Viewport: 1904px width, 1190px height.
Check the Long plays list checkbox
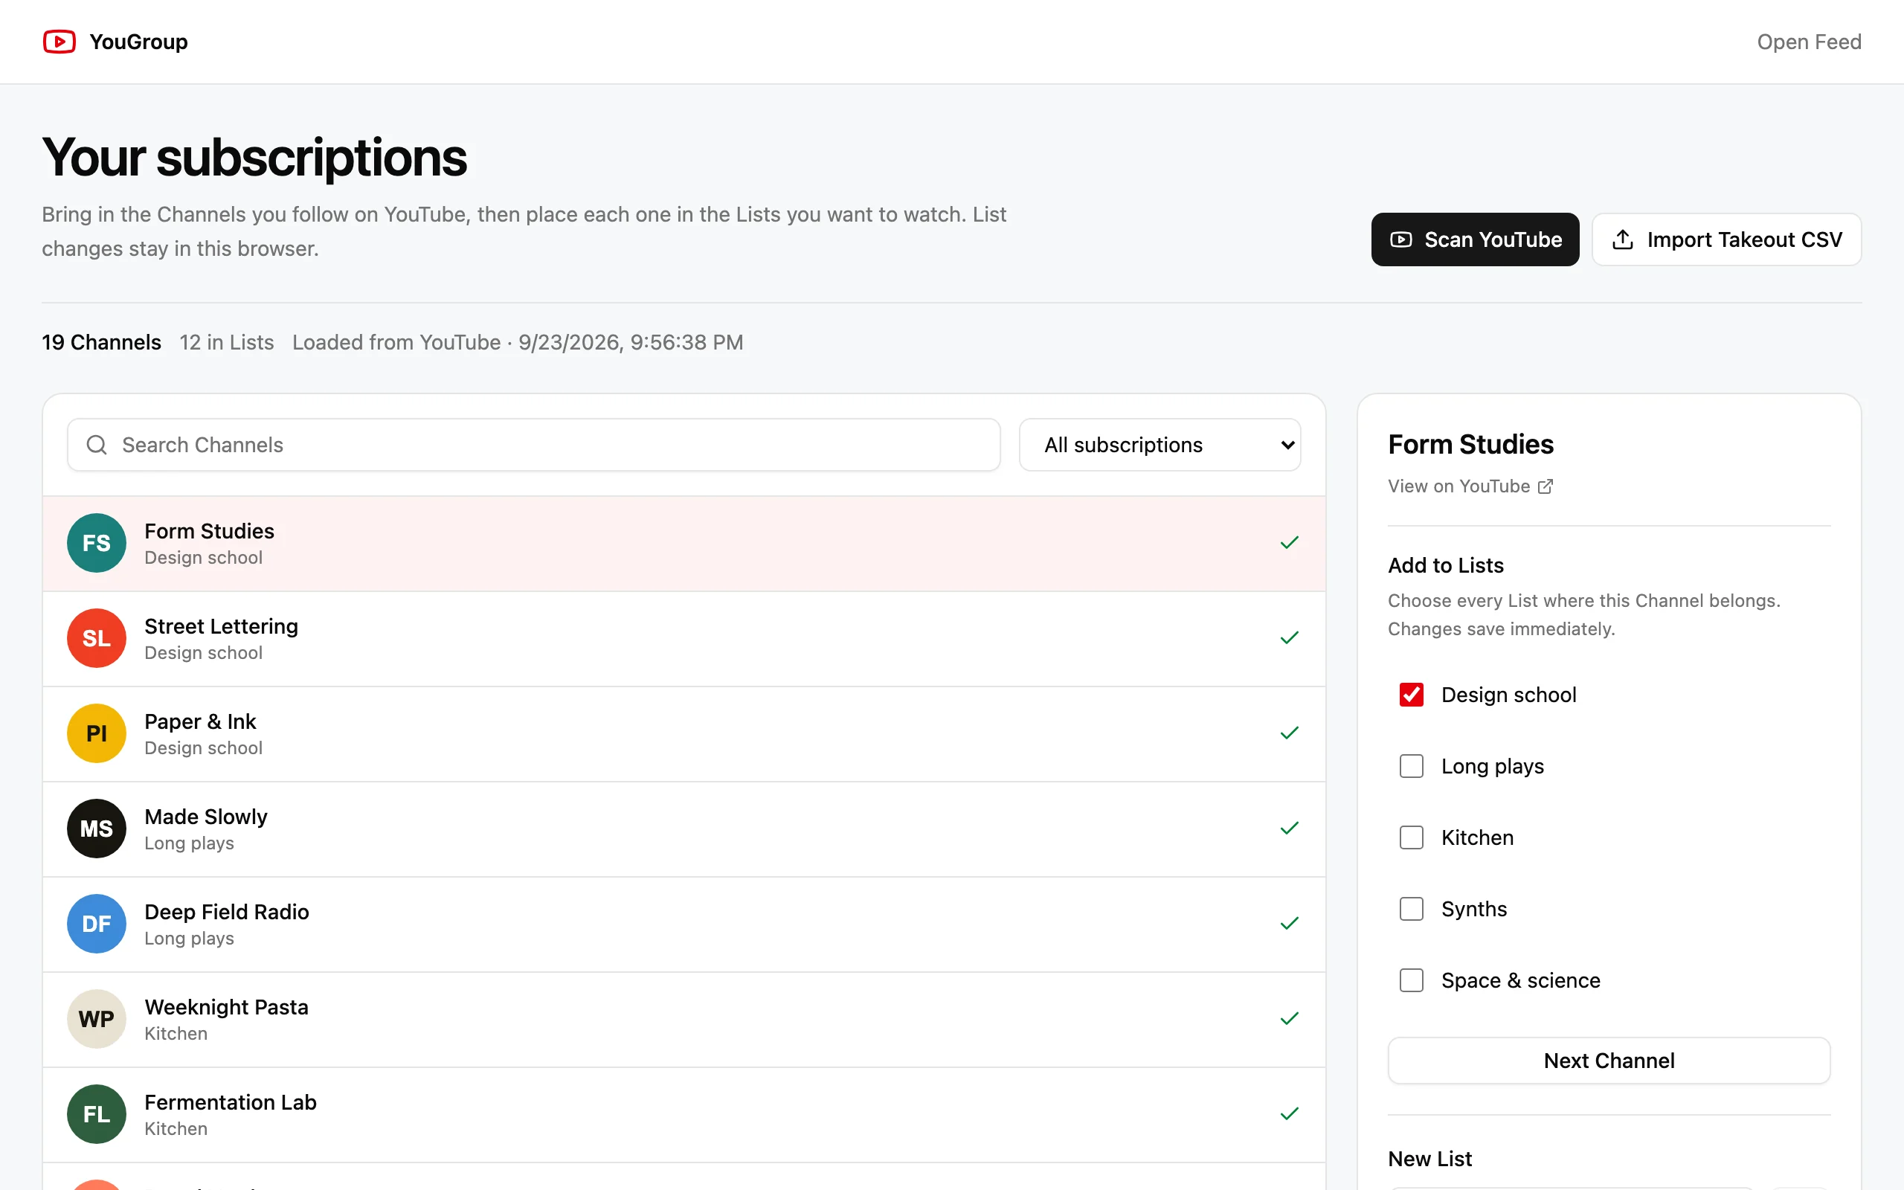(1412, 767)
